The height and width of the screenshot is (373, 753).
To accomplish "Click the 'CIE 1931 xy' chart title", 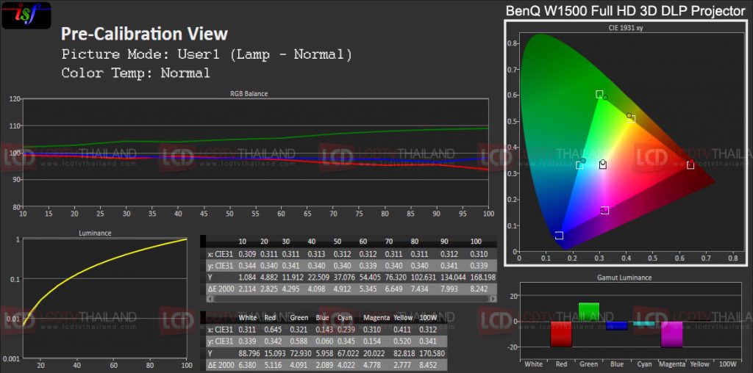I will click(626, 29).
